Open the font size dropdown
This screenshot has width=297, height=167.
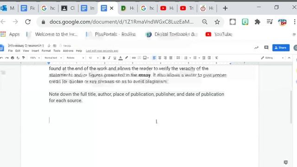tap(94, 58)
